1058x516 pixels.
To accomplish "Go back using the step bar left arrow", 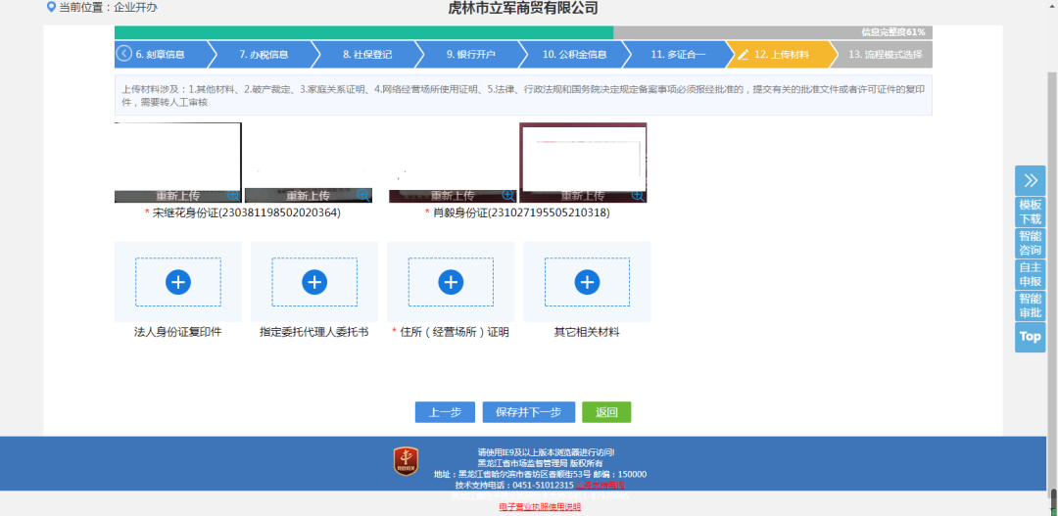I will [x=123, y=54].
